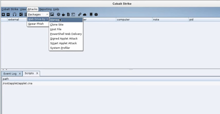Open the View menu
220x114 pixels.
[23, 9]
